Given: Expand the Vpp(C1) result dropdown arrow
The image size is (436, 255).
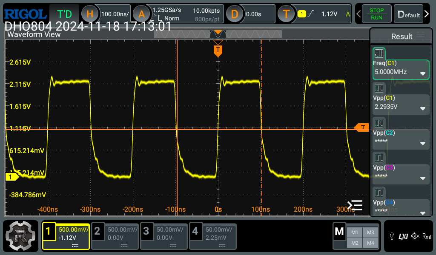Looking at the screenshot, I should (422, 108).
